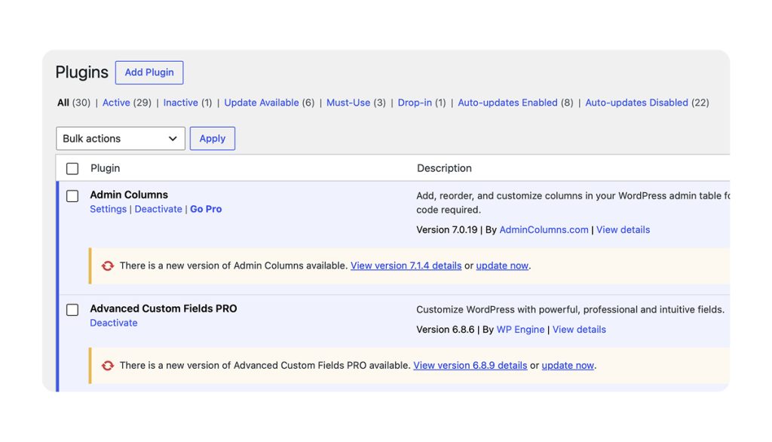This screenshot has height=442, width=772.
Task: Check the Advanced Custom Fields PRO checkbox
Action: tap(72, 310)
